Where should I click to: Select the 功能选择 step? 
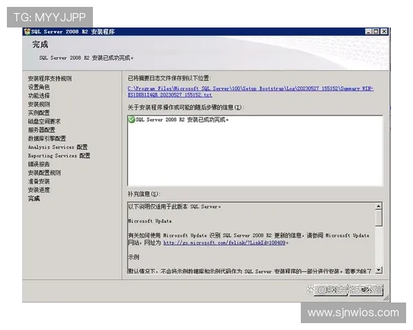coord(39,96)
